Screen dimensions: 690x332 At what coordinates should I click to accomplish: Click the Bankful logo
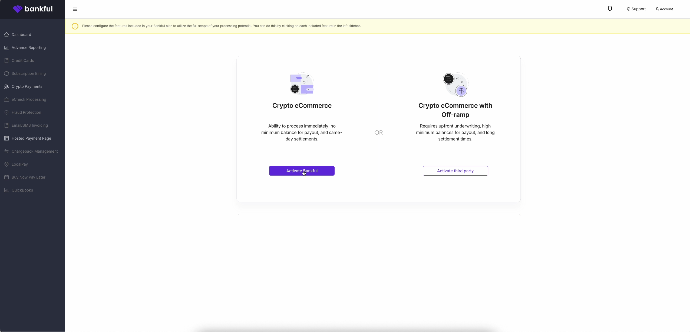tap(32, 9)
